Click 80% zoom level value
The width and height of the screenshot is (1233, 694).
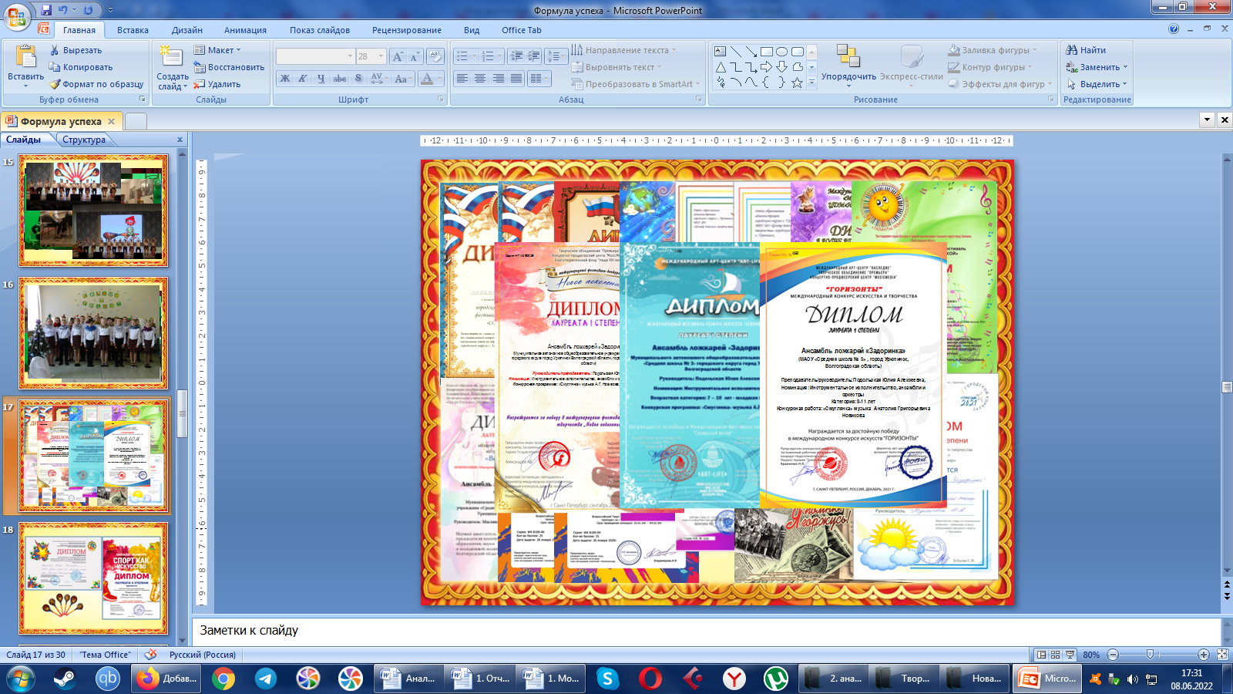click(1091, 655)
